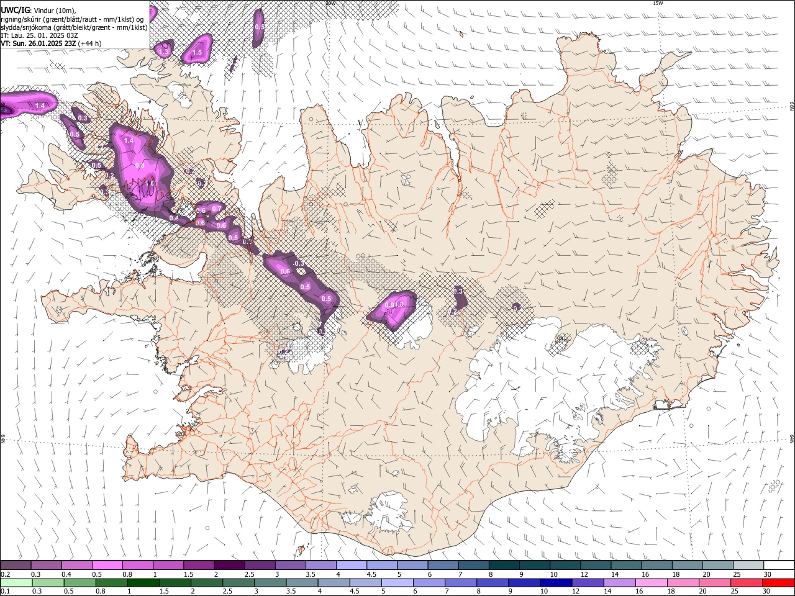The width and height of the screenshot is (795, 596).
Task: Select the white swatch labeled 30 in snow scale
Action: pos(779,565)
